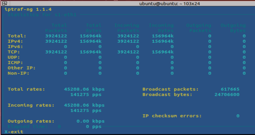Select the 'Incoming Bytes' column header

coord(161,28)
